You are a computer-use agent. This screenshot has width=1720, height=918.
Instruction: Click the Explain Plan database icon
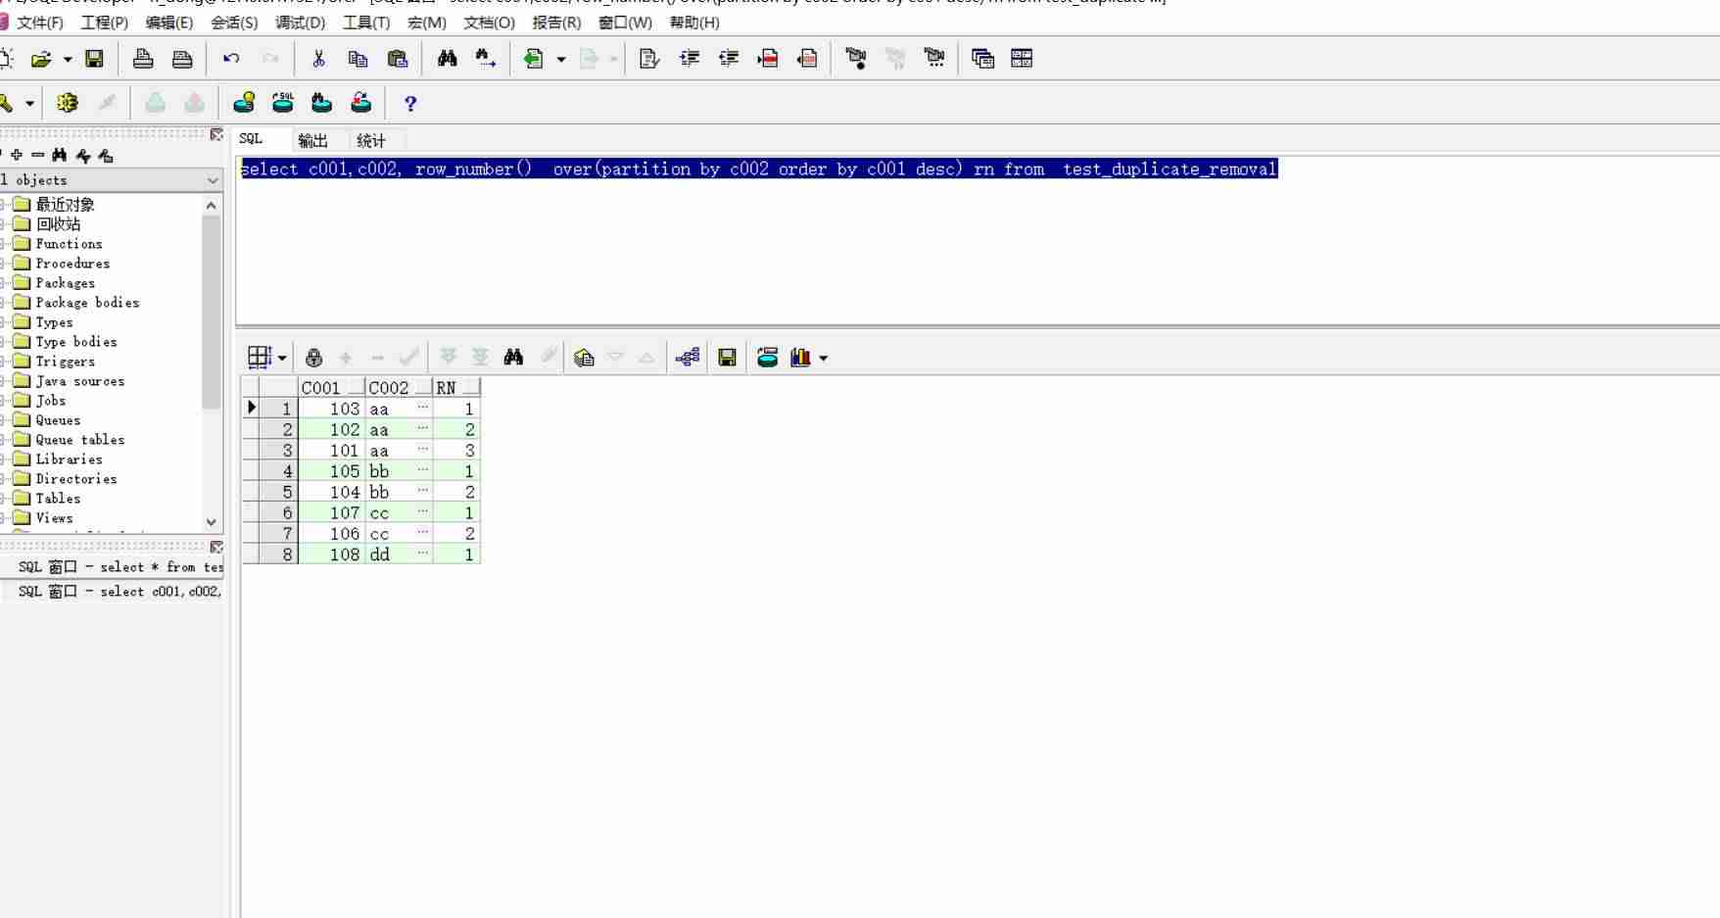click(x=244, y=103)
